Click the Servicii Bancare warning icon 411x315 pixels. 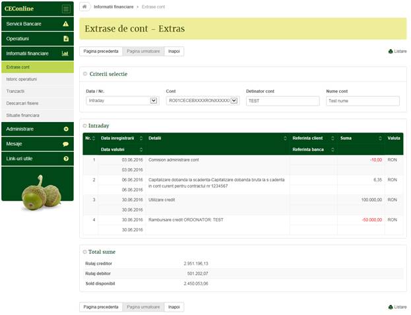(x=65, y=24)
